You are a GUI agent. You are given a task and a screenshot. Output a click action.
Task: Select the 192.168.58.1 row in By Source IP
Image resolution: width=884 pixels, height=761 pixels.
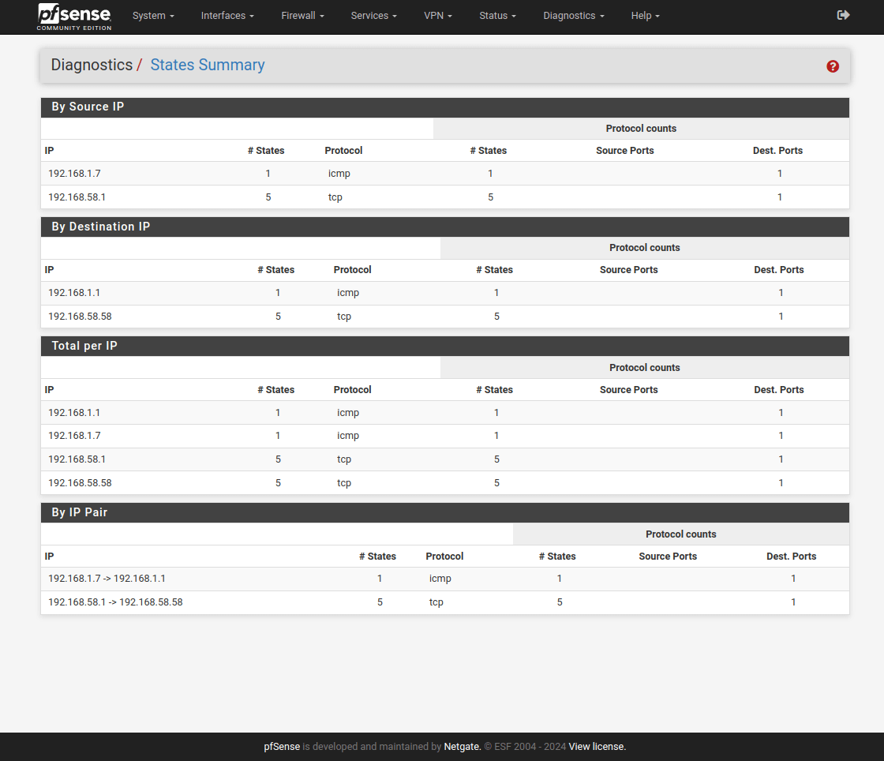(x=77, y=197)
